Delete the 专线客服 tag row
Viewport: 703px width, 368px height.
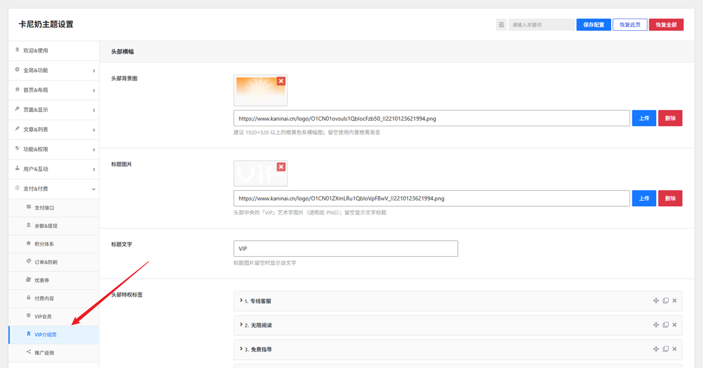coord(674,301)
